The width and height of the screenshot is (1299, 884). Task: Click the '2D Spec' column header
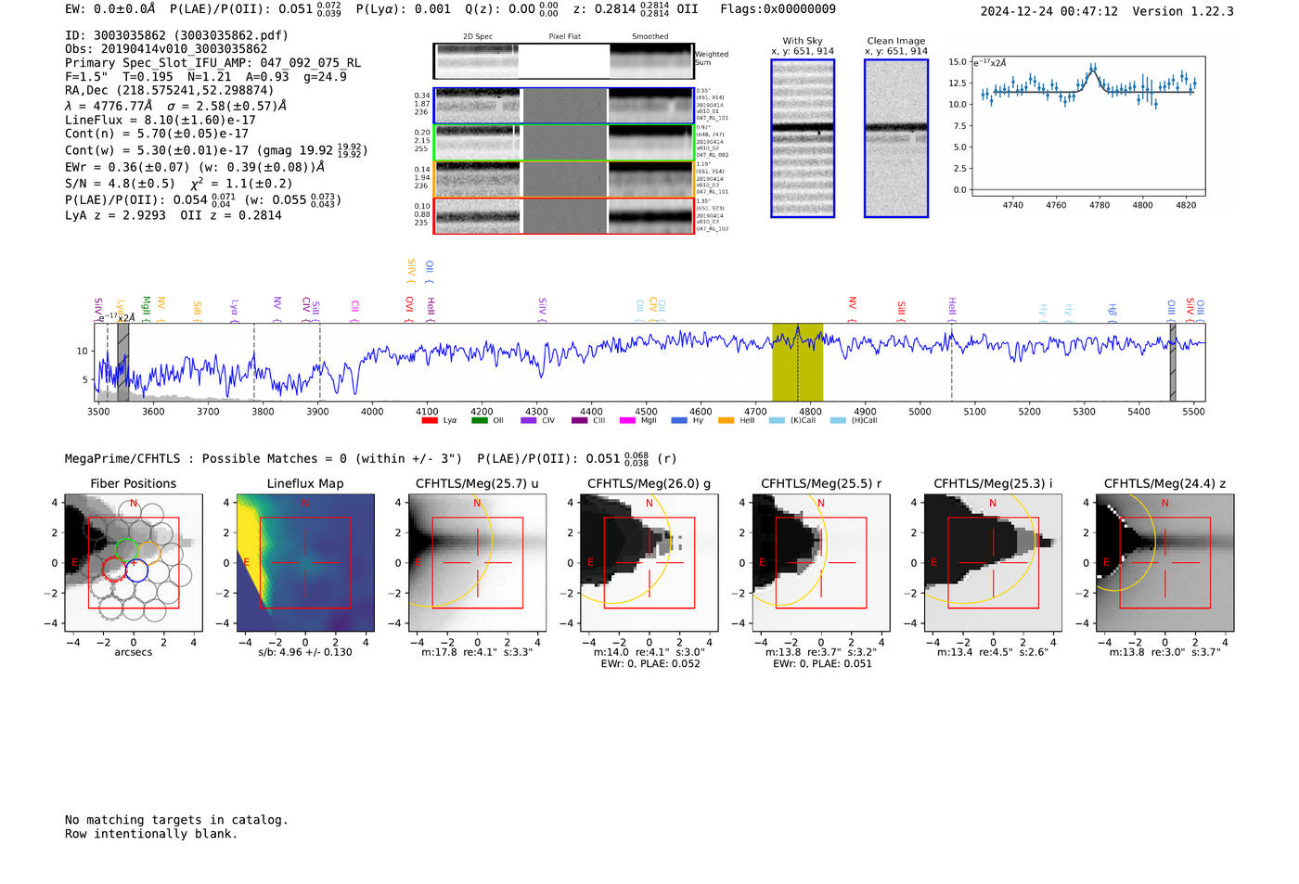coord(478,37)
